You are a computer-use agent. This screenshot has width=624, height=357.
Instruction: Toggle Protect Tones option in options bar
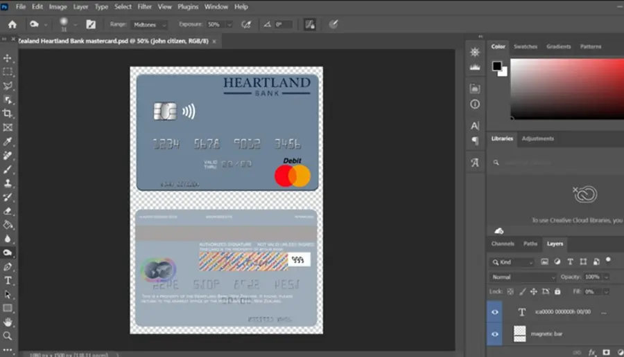pos(310,25)
